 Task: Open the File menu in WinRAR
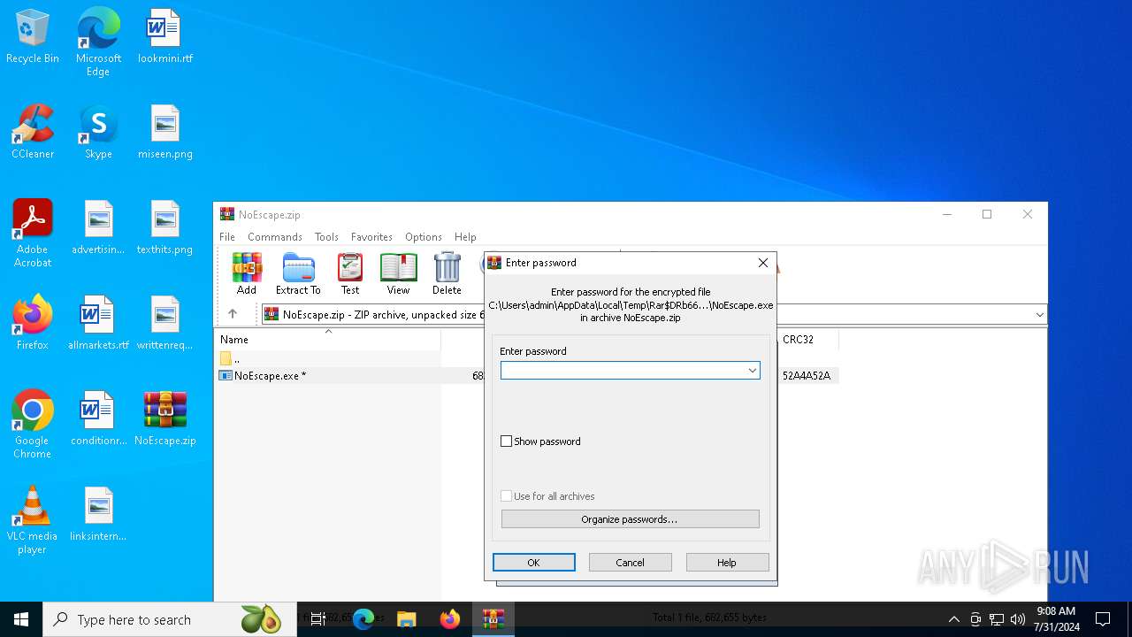click(227, 237)
